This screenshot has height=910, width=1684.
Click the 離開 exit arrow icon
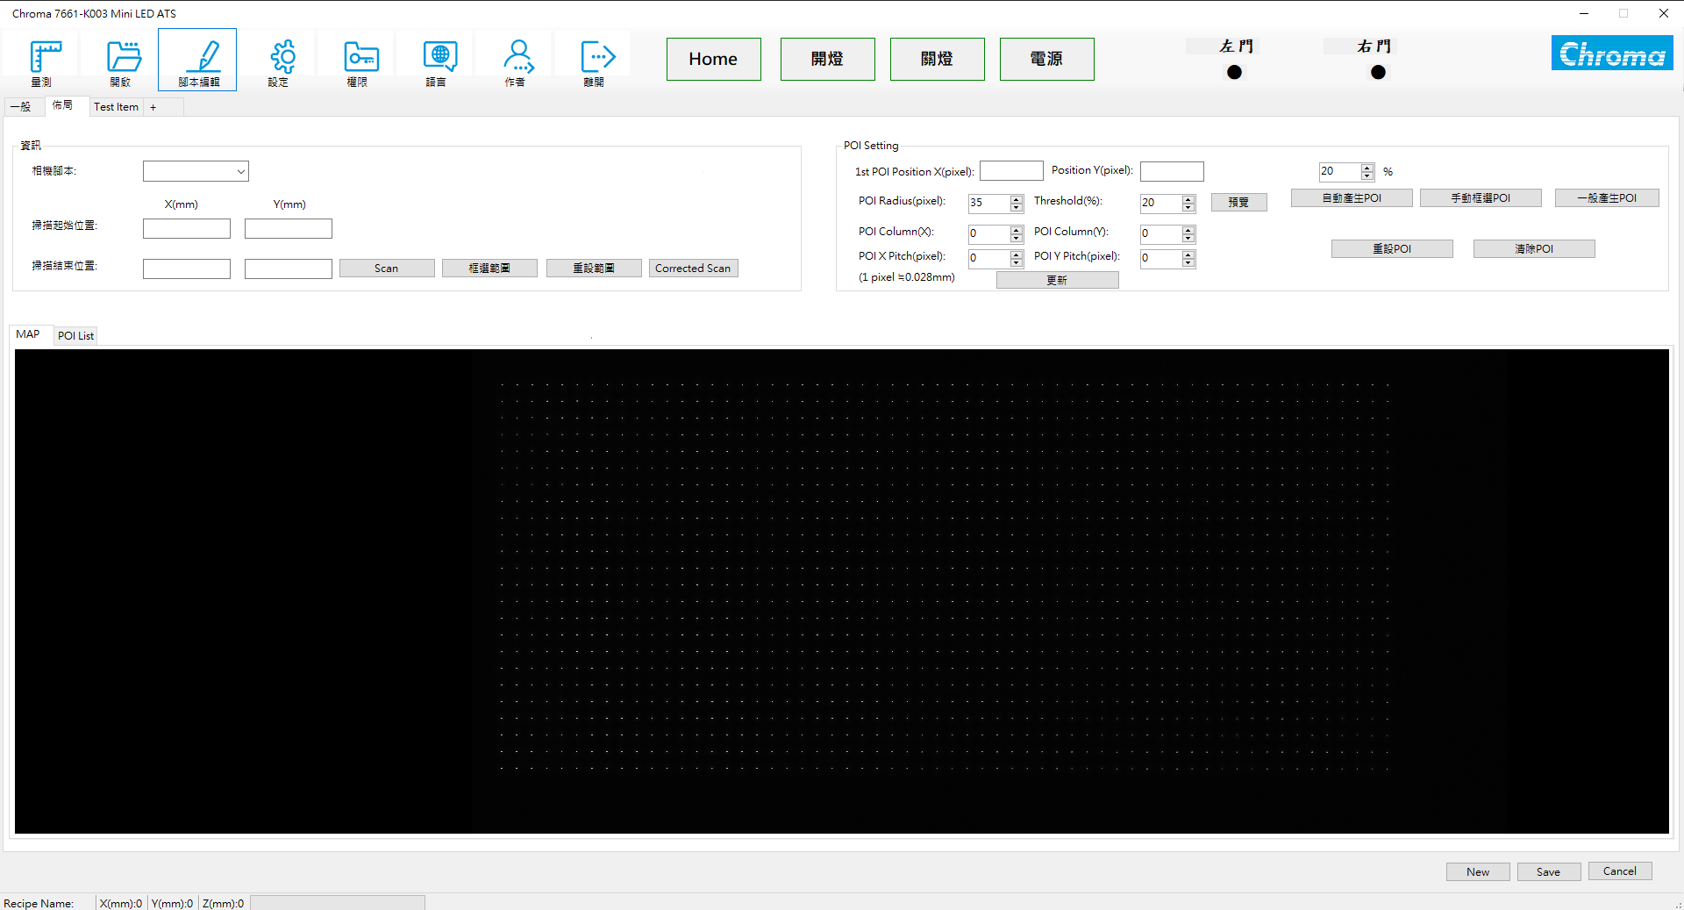594,60
